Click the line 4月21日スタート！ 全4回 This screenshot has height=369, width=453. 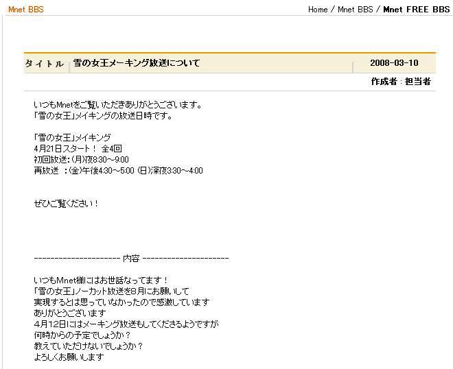78,148
